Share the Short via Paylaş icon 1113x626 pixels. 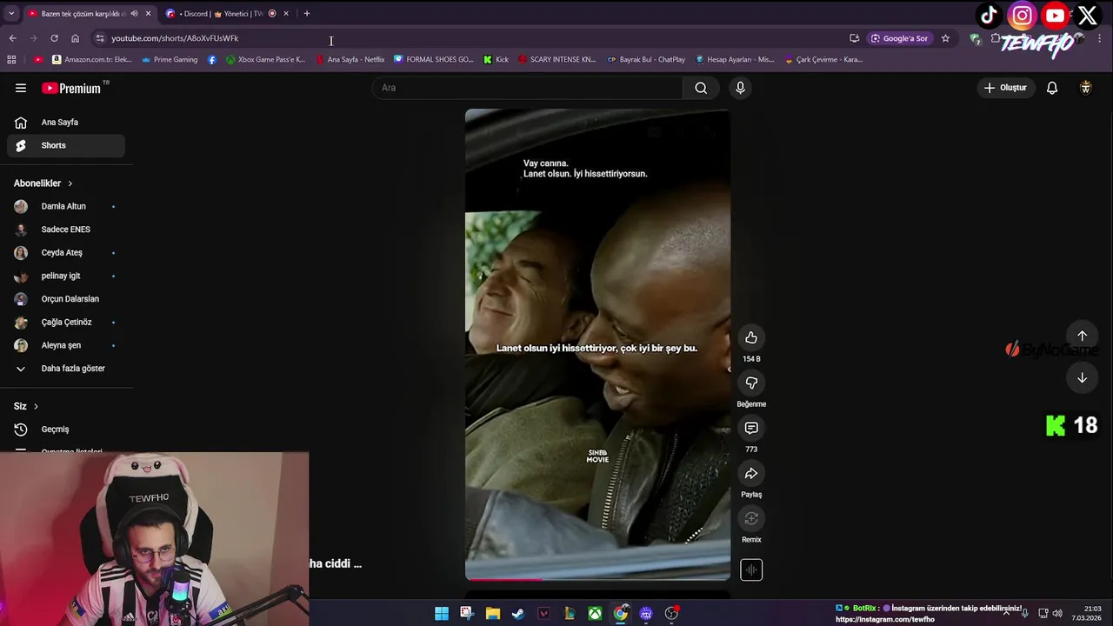pos(751,473)
